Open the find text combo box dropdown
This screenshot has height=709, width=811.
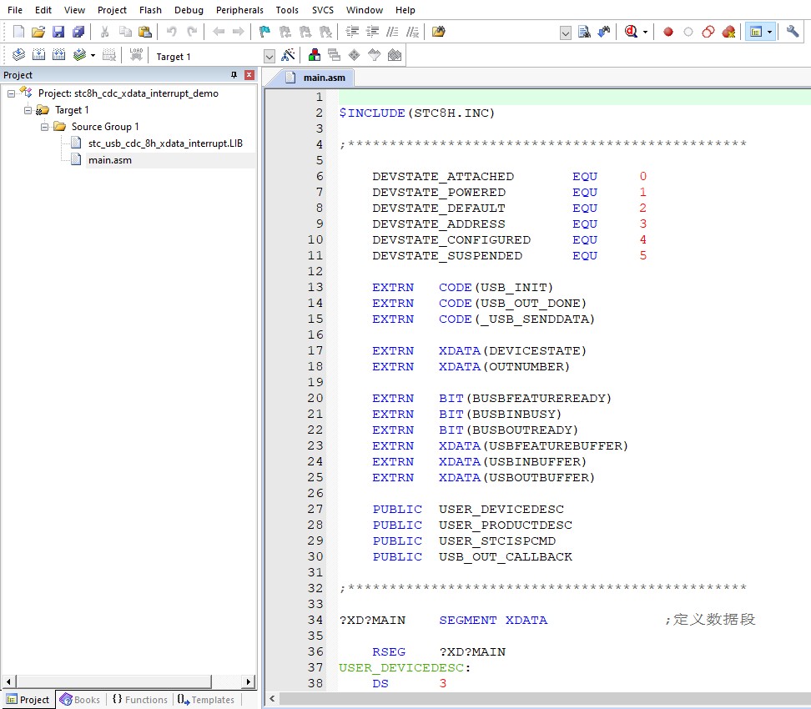pos(566,33)
